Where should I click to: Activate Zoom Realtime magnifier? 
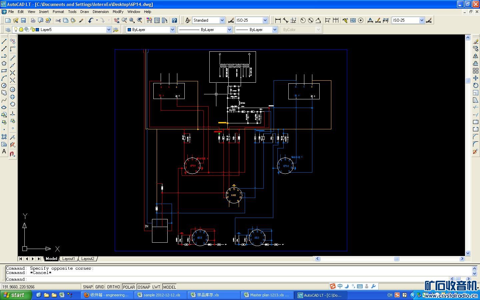(124, 20)
